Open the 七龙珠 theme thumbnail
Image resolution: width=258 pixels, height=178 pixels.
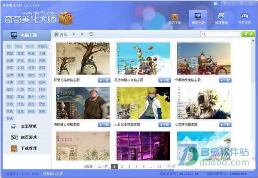204,103
